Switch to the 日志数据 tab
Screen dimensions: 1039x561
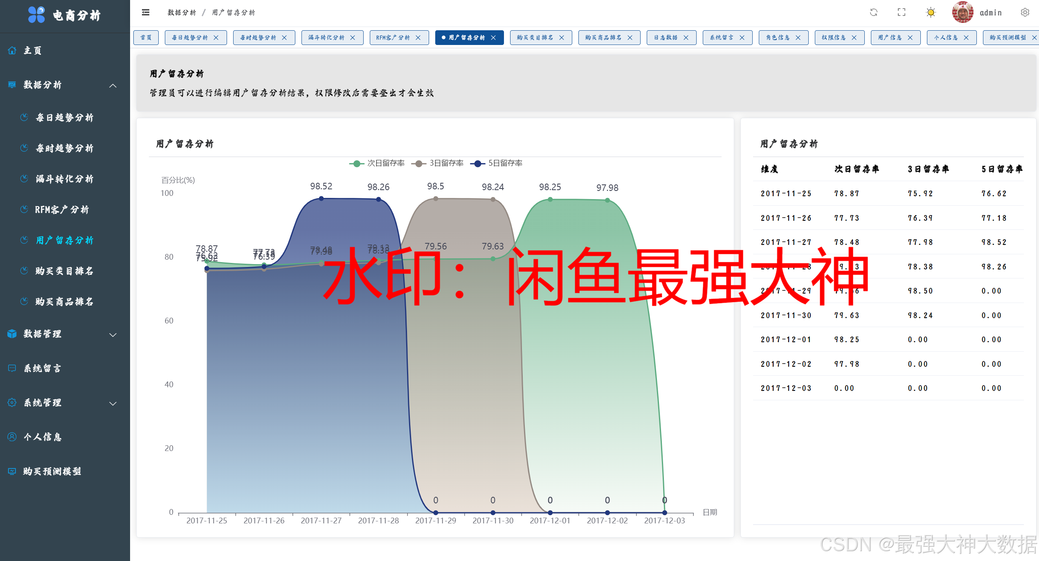[x=665, y=38]
